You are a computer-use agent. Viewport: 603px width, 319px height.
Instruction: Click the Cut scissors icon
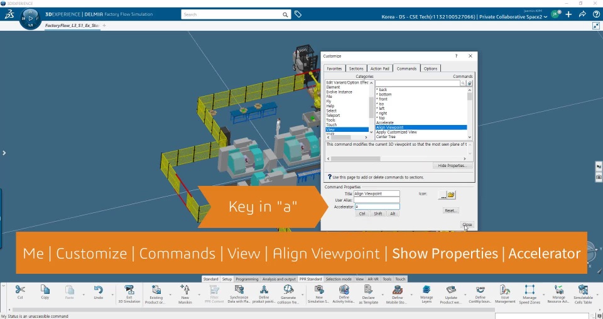[20, 289]
